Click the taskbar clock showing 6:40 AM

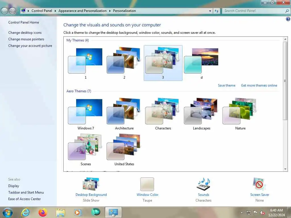(276, 213)
